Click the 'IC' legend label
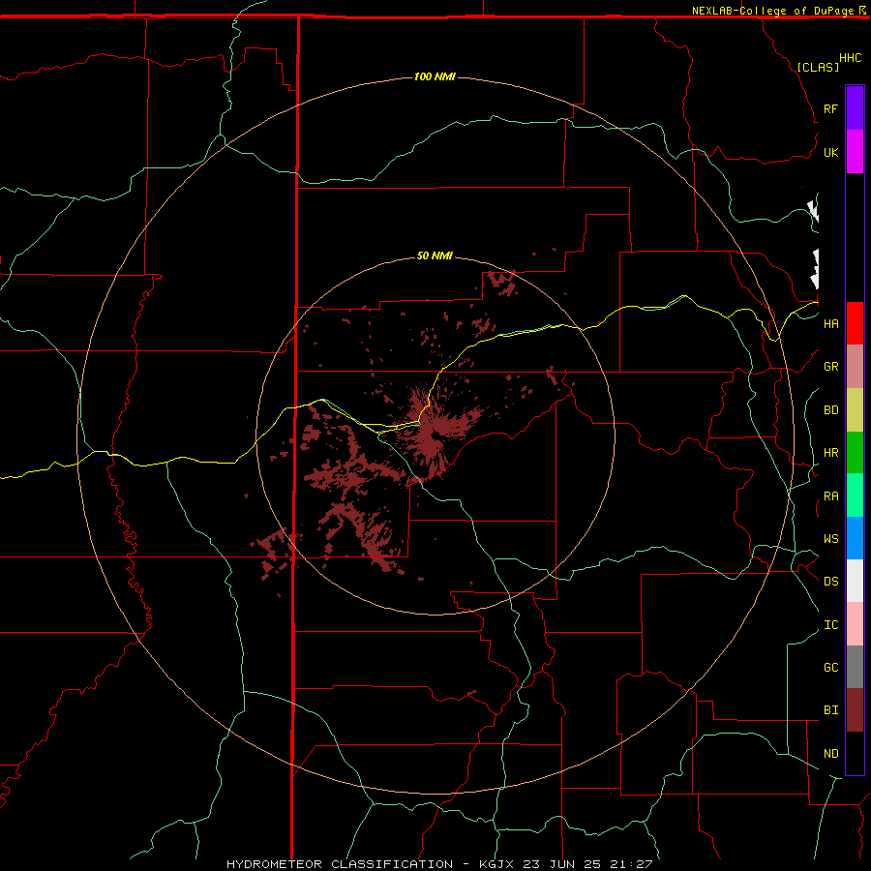The width and height of the screenshot is (871, 871). 830,625
